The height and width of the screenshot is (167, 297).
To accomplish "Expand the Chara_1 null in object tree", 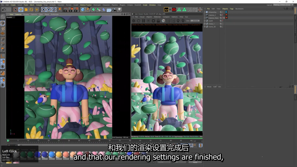I will [205, 24].
